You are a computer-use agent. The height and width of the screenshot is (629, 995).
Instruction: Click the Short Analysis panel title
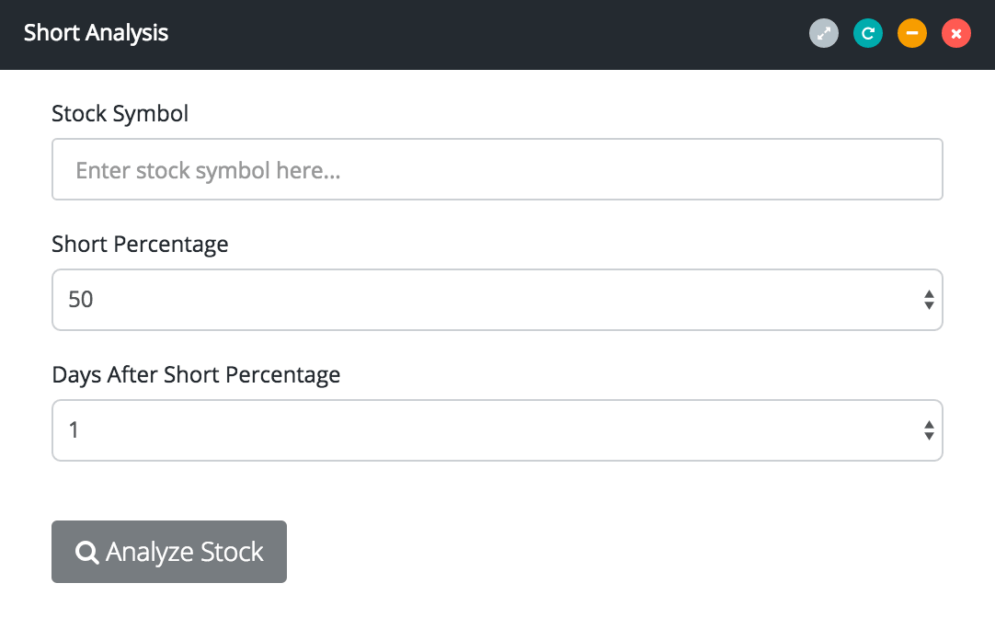[x=97, y=34]
